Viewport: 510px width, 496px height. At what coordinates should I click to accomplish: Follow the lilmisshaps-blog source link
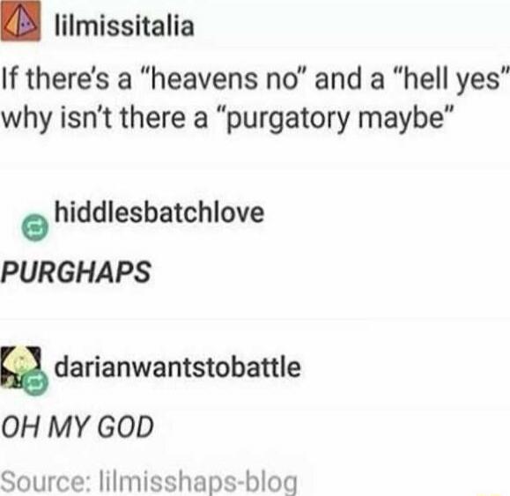198,481
